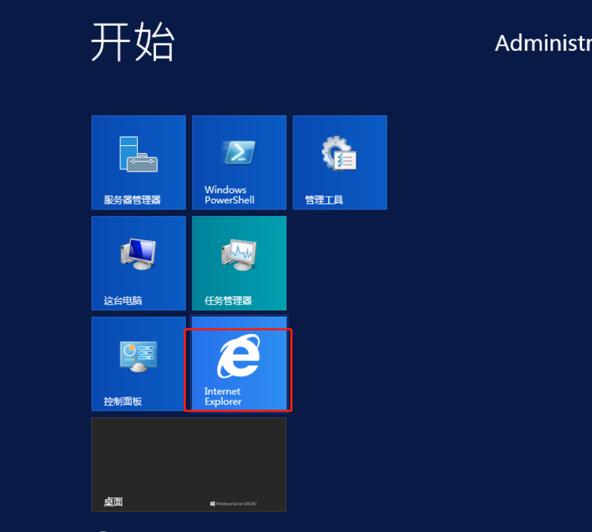
Task: Click the 桌面 label on dark tile
Action: pyautogui.click(x=113, y=503)
